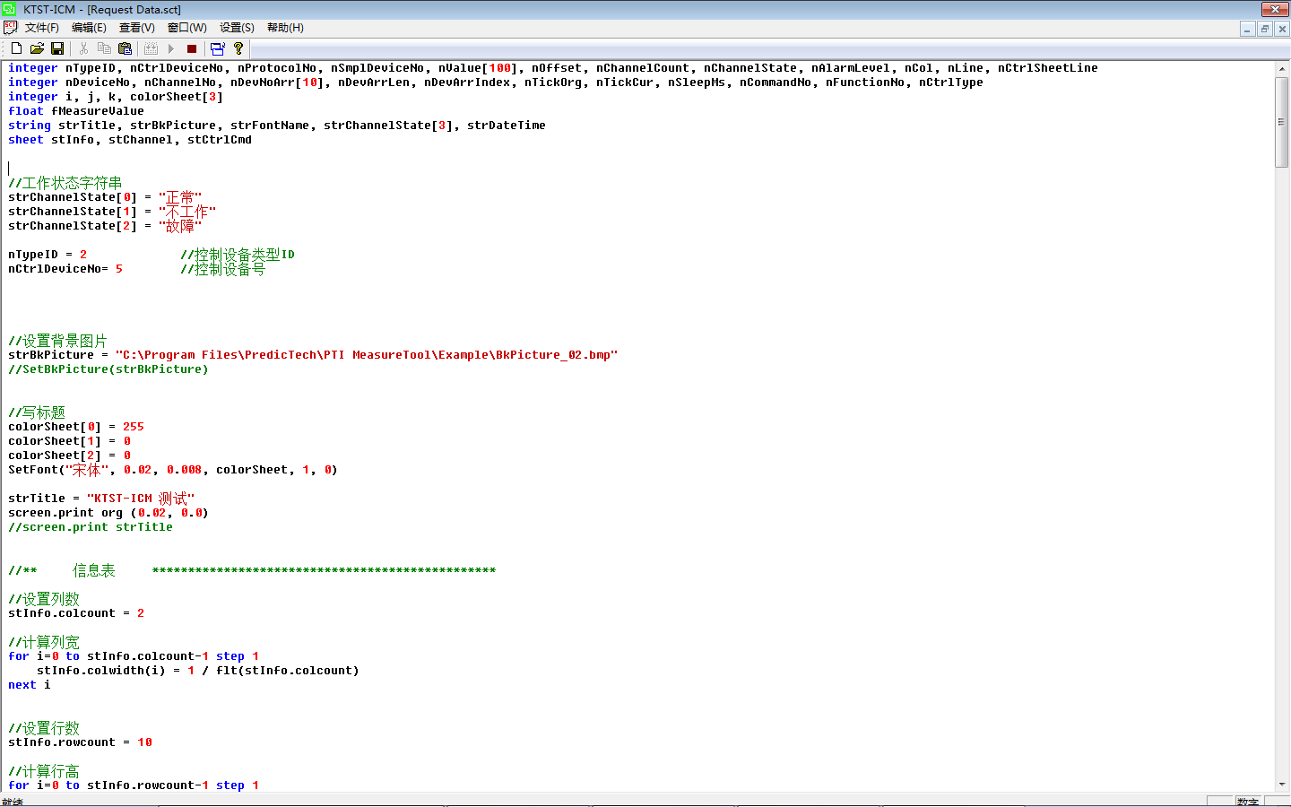Image resolution: width=1291 pixels, height=807 pixels.
Task: Expand the 窗口(W) menu
Action: coord(186,28)
